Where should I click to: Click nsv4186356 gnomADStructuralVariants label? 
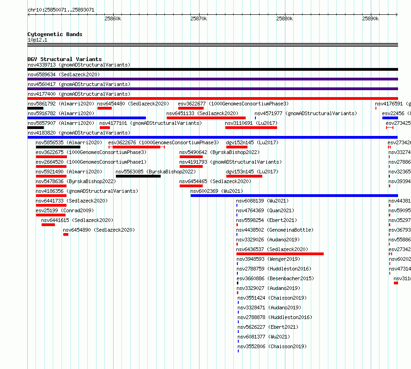(x=87, y=191)
